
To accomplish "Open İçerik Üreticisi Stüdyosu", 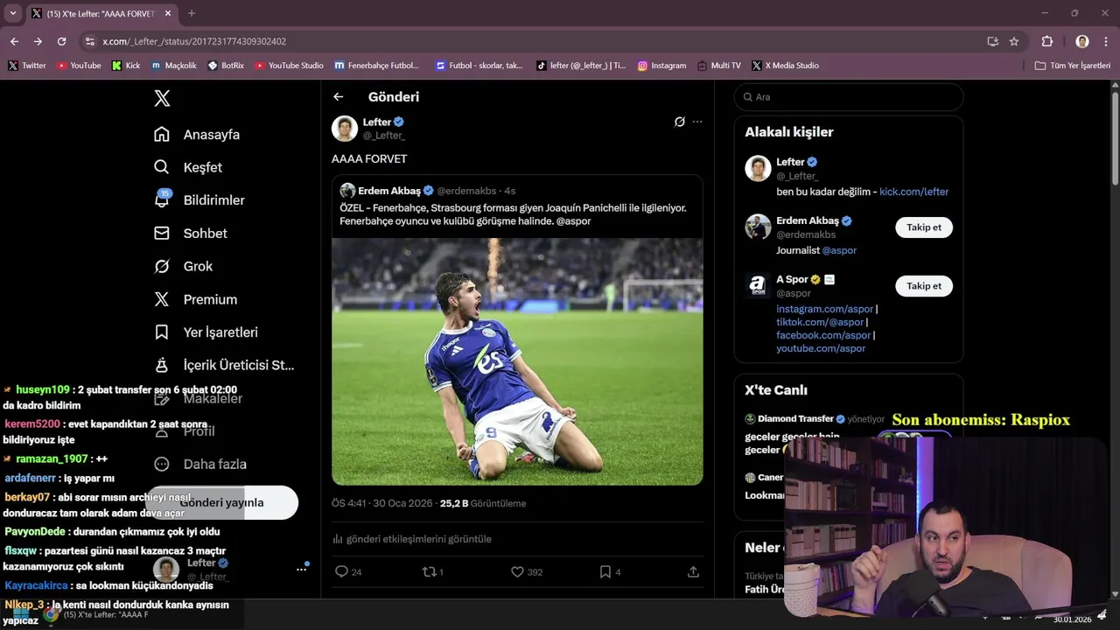I will point(224,365).
